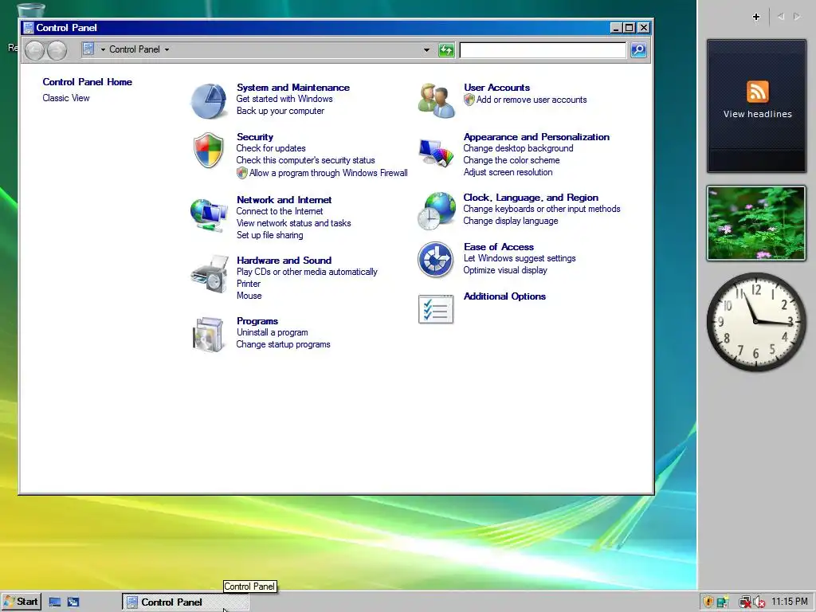Click the address bar Control Panel icon

88,49
